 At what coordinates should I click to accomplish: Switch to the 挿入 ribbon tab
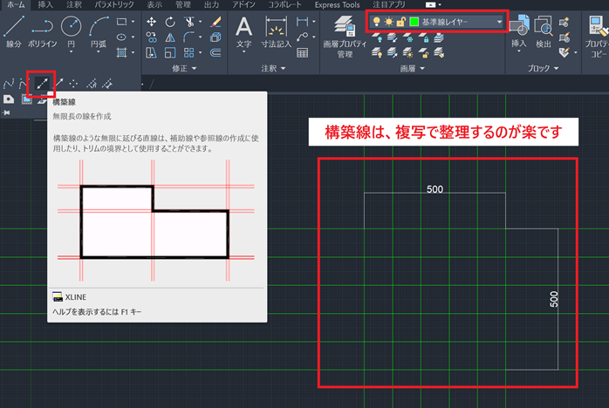(x=45, y=4)
